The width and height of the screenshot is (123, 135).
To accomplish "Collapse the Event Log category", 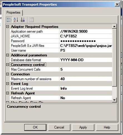I will click(x=8, y=84).
